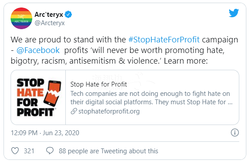Click the blue verified checkmark badge
Viewport: 249px width, 163px height.
point(68,15)
